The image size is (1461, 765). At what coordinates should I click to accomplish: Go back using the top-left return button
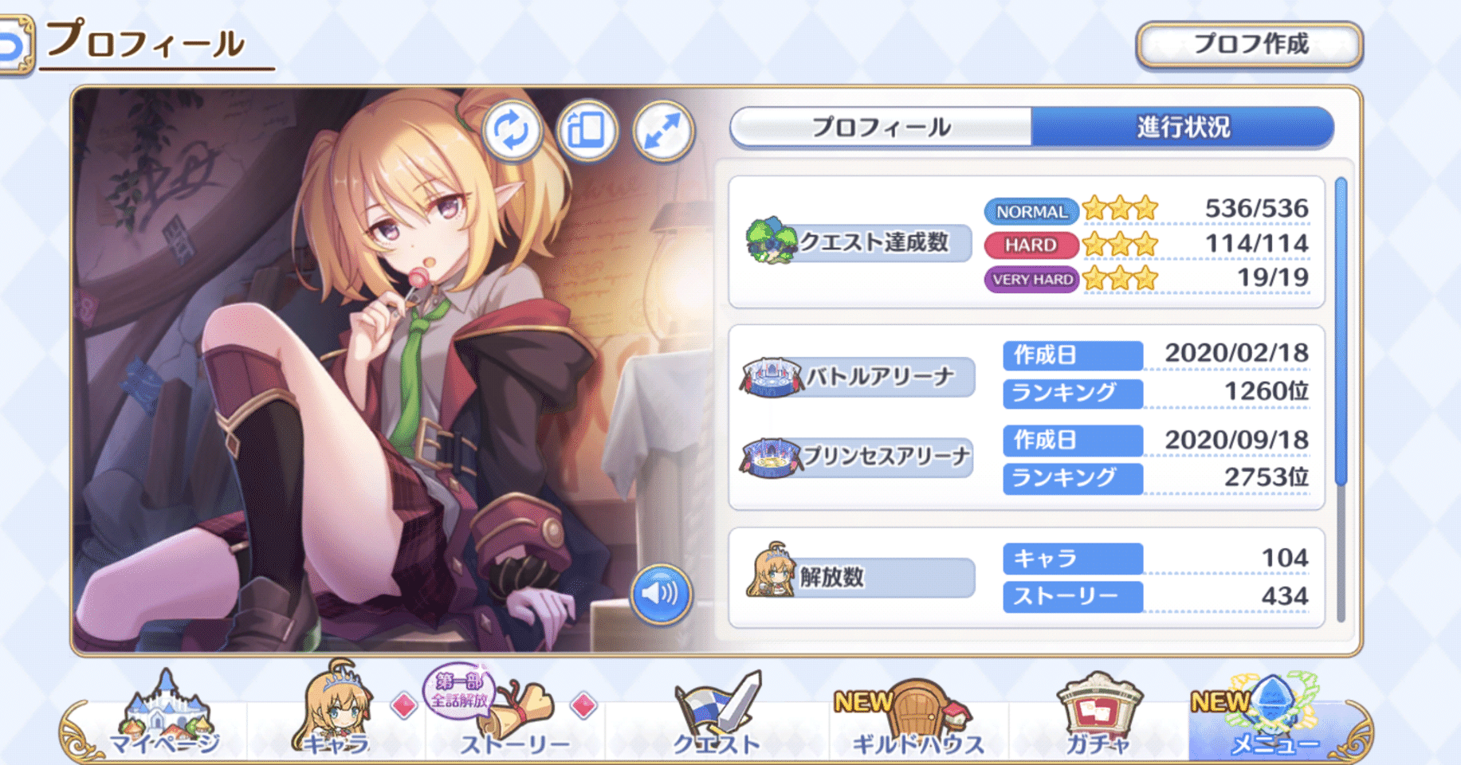click(14, 46)
